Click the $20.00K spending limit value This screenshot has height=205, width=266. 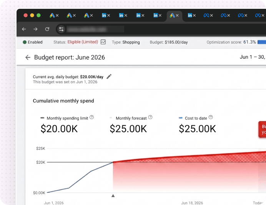[x=59, y=129]
